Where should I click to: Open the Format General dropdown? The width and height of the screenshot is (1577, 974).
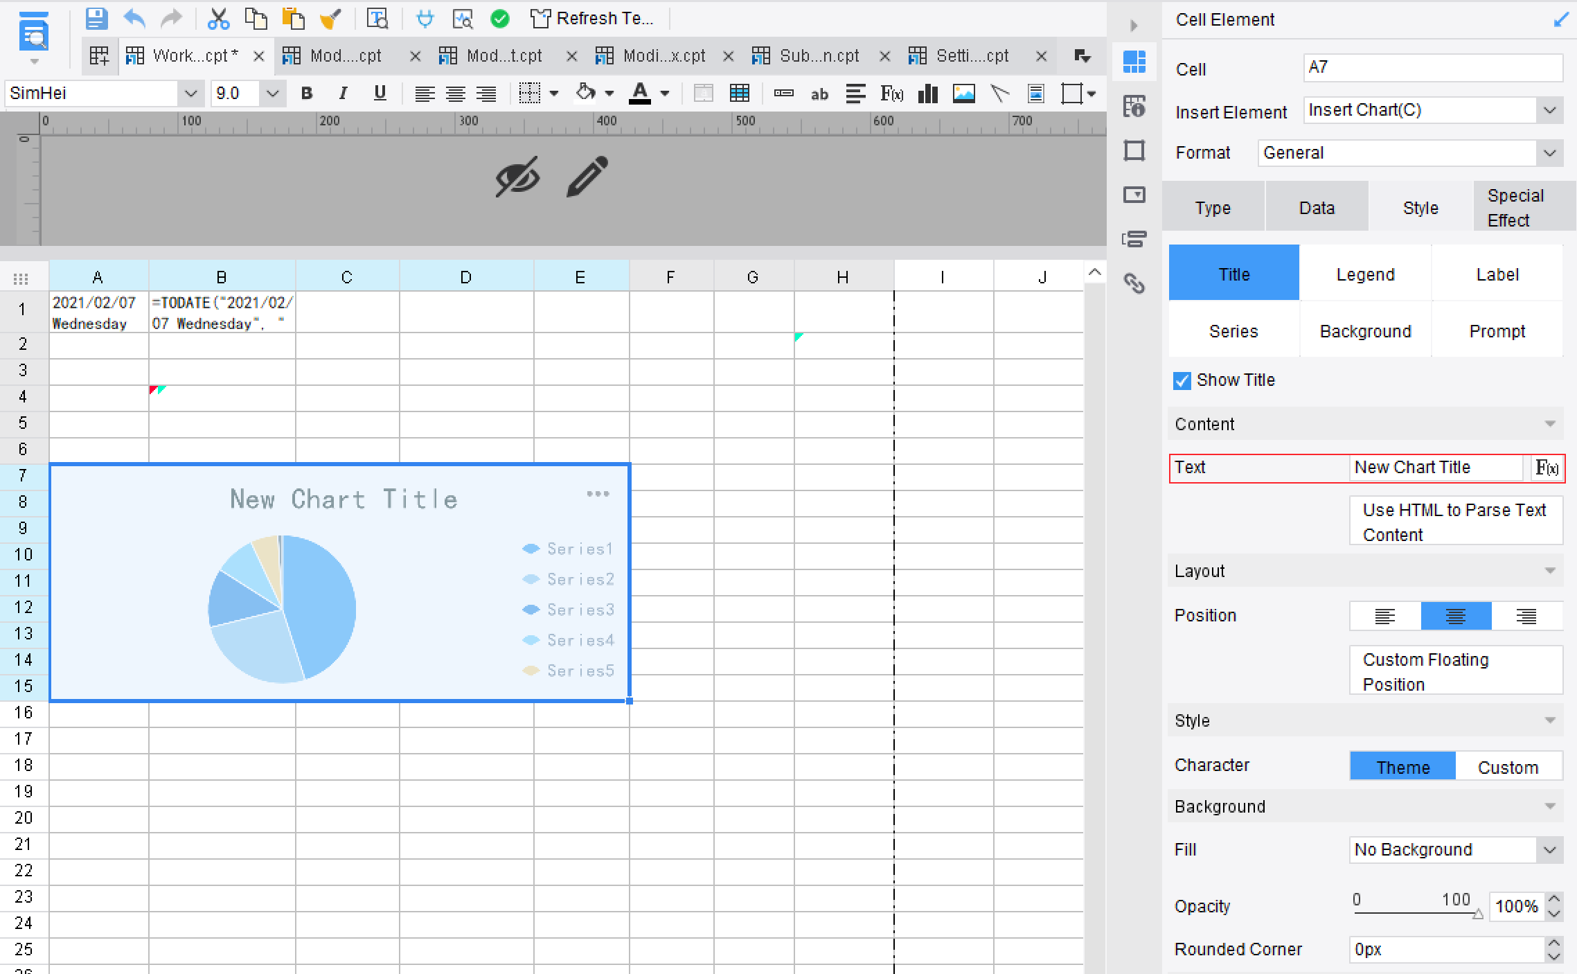tap(1549, 153)
